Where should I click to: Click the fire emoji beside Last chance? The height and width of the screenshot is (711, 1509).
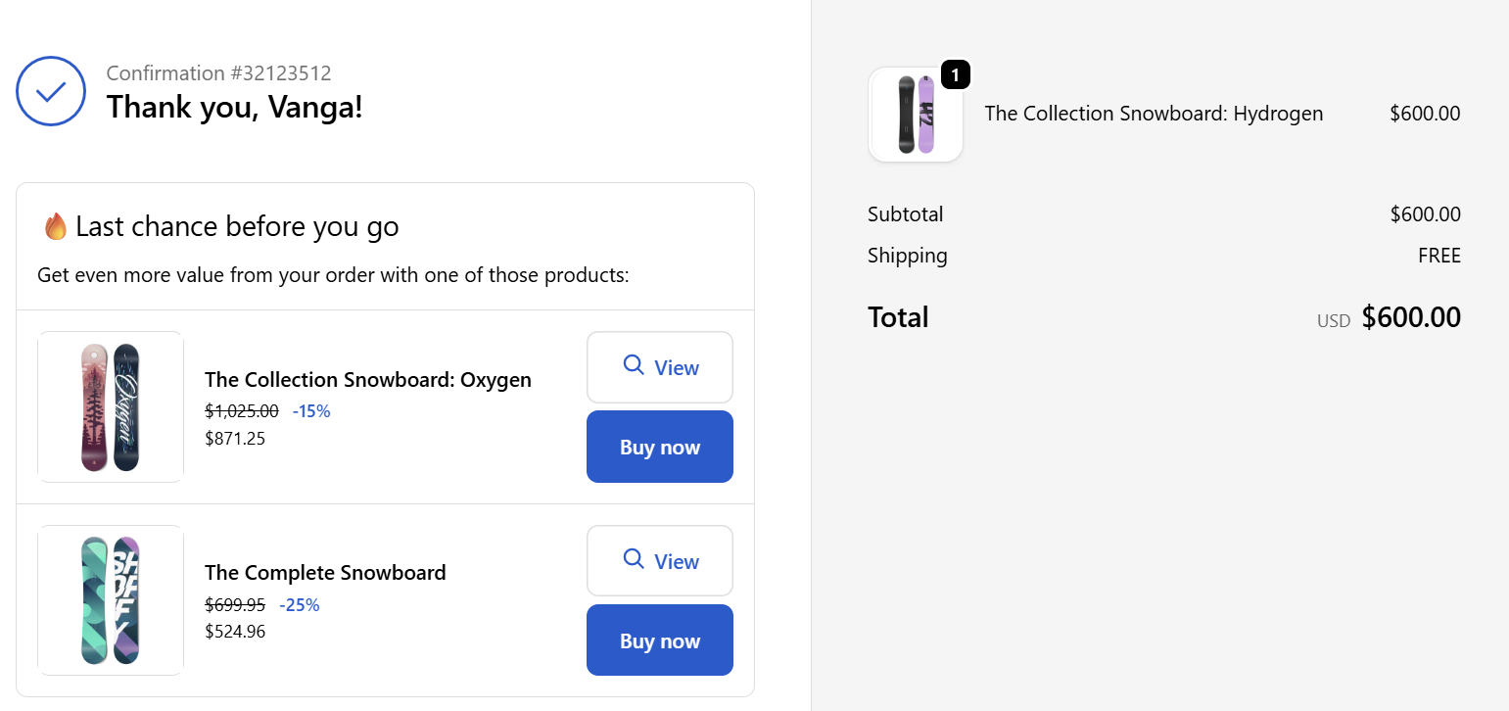click(x=56, y=227)
